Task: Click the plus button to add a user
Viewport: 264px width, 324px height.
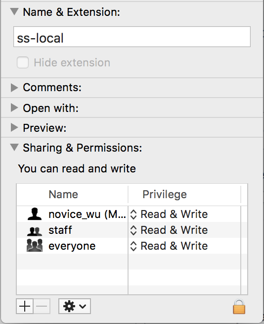Action: (25, 306)
